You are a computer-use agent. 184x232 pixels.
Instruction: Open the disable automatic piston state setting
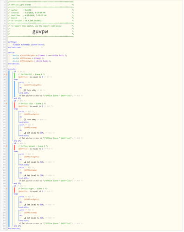(x=29, y=45)
